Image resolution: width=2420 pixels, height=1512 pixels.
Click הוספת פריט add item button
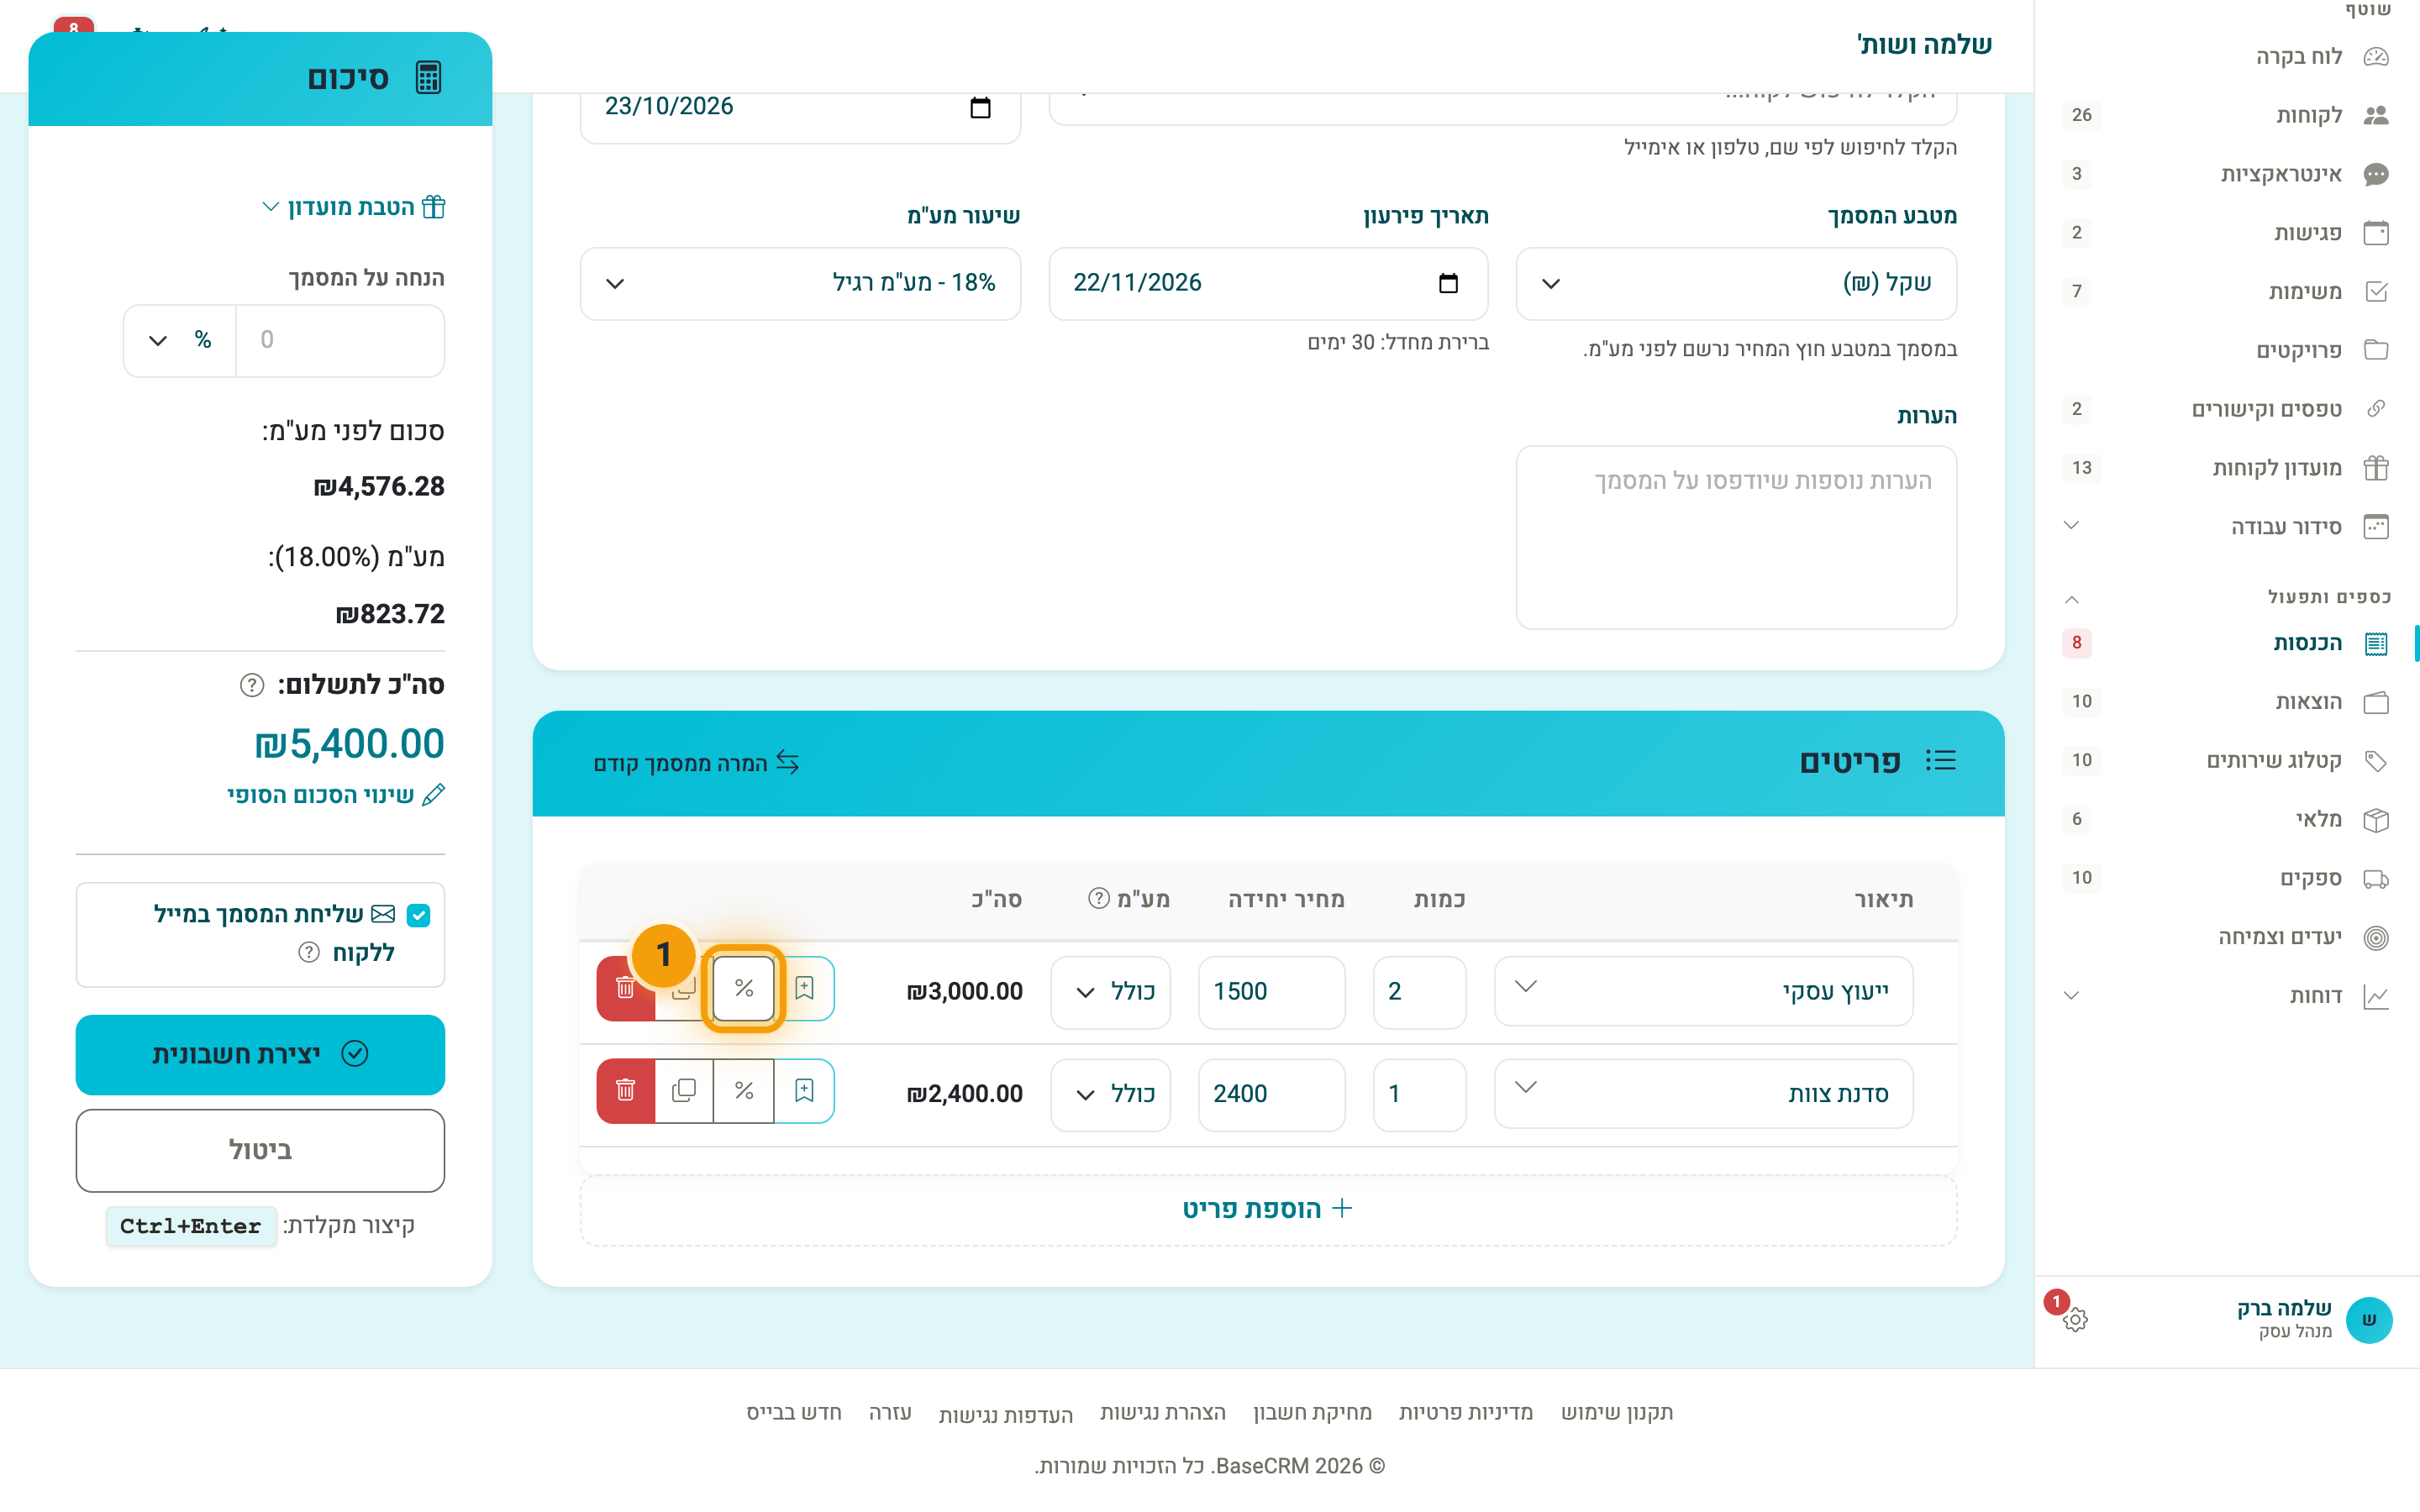1268,1209
